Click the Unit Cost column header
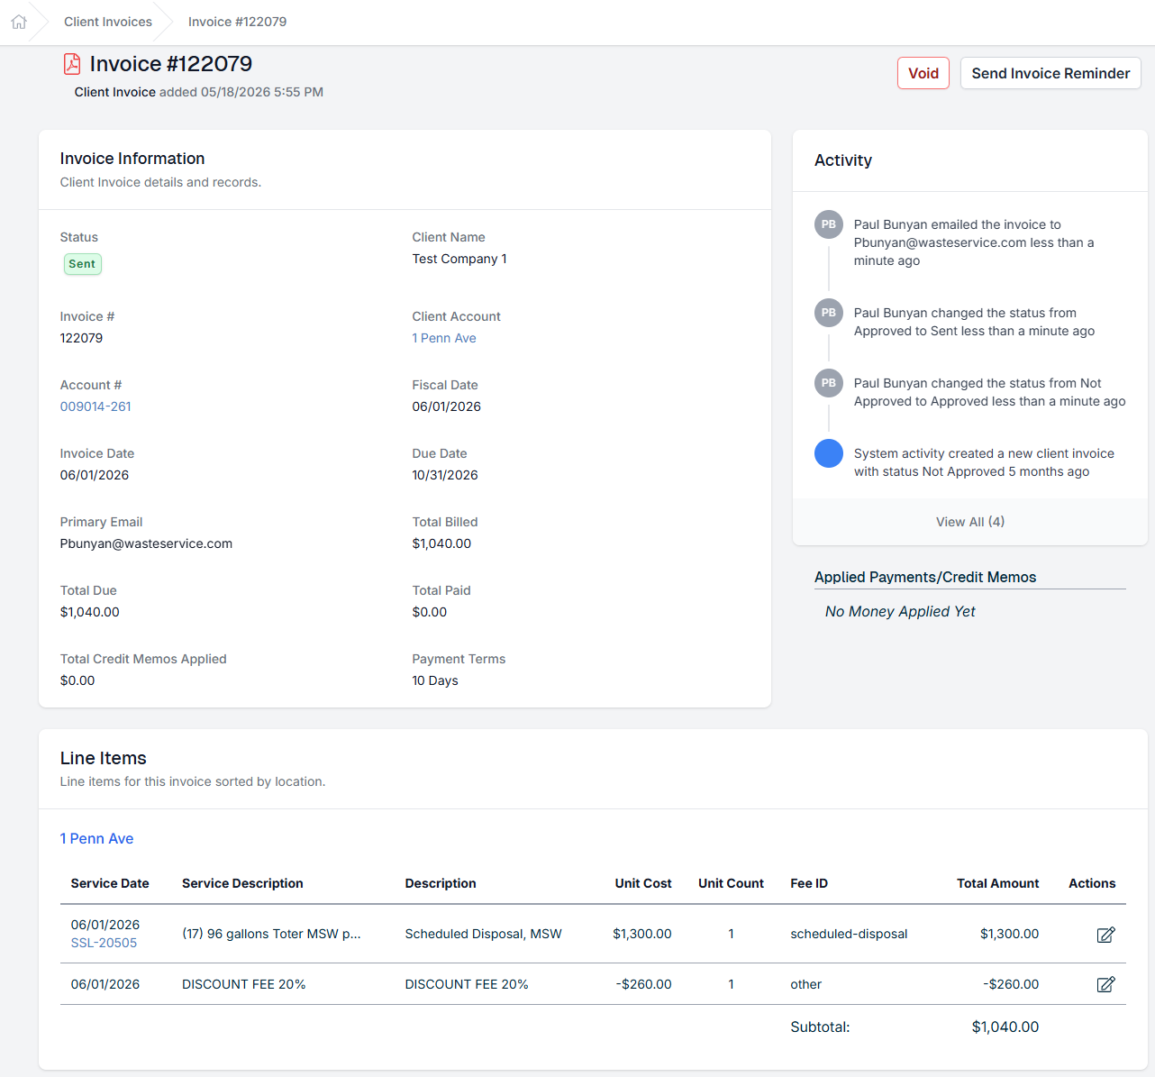Viewport: 1155px width, 1077px height. (x=643, y=883)
